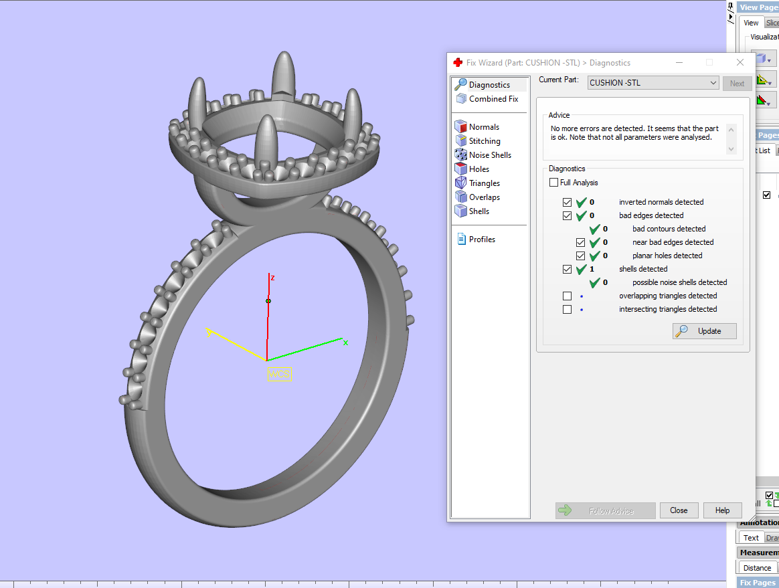Click the View Pages panel header
Screen dimensions: 779x588
click(x=758, y=7)
